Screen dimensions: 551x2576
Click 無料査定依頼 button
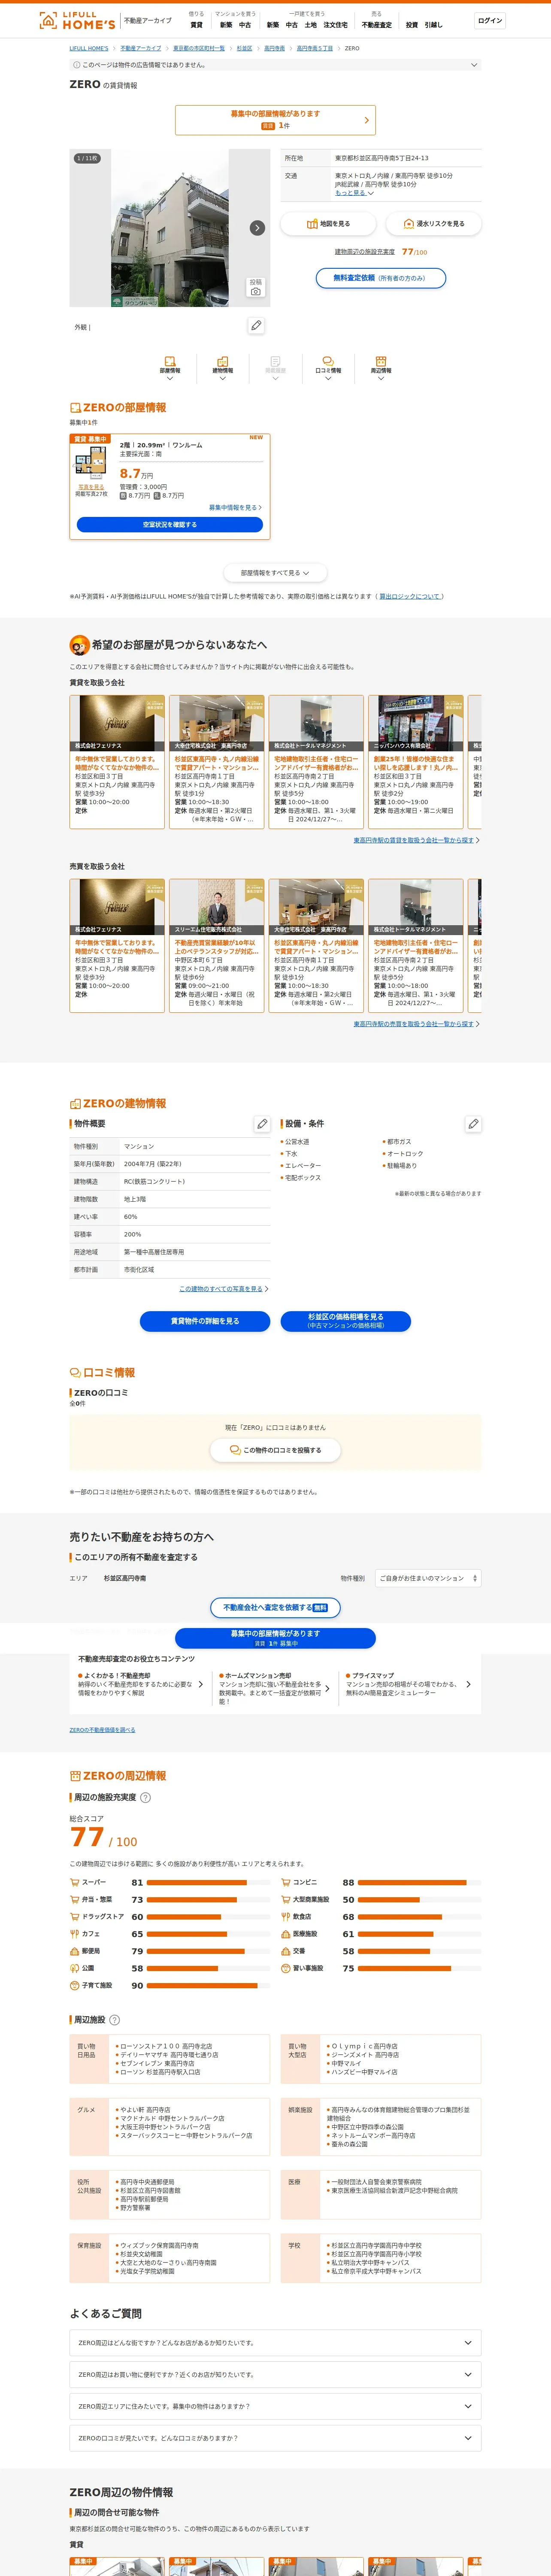coord(380,278)
